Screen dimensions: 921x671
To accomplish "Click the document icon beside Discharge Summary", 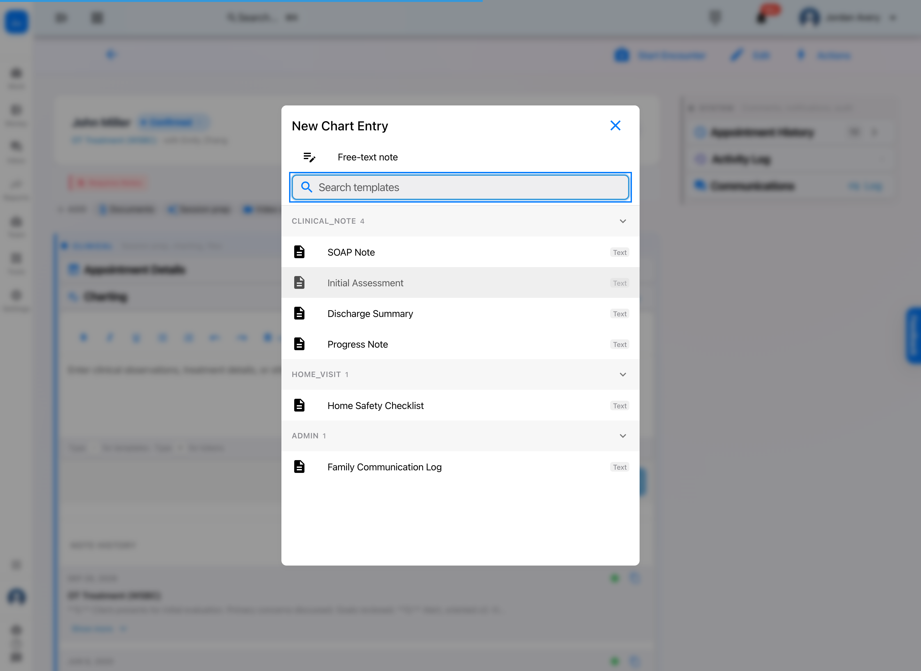I will tap(299, 313).
